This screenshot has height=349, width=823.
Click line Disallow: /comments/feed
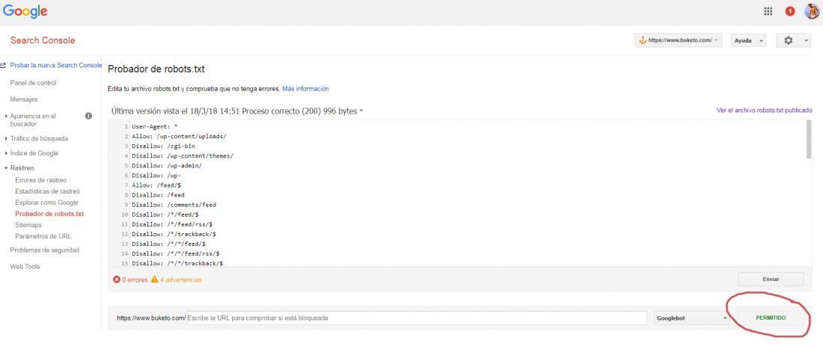tap(174, 205)
